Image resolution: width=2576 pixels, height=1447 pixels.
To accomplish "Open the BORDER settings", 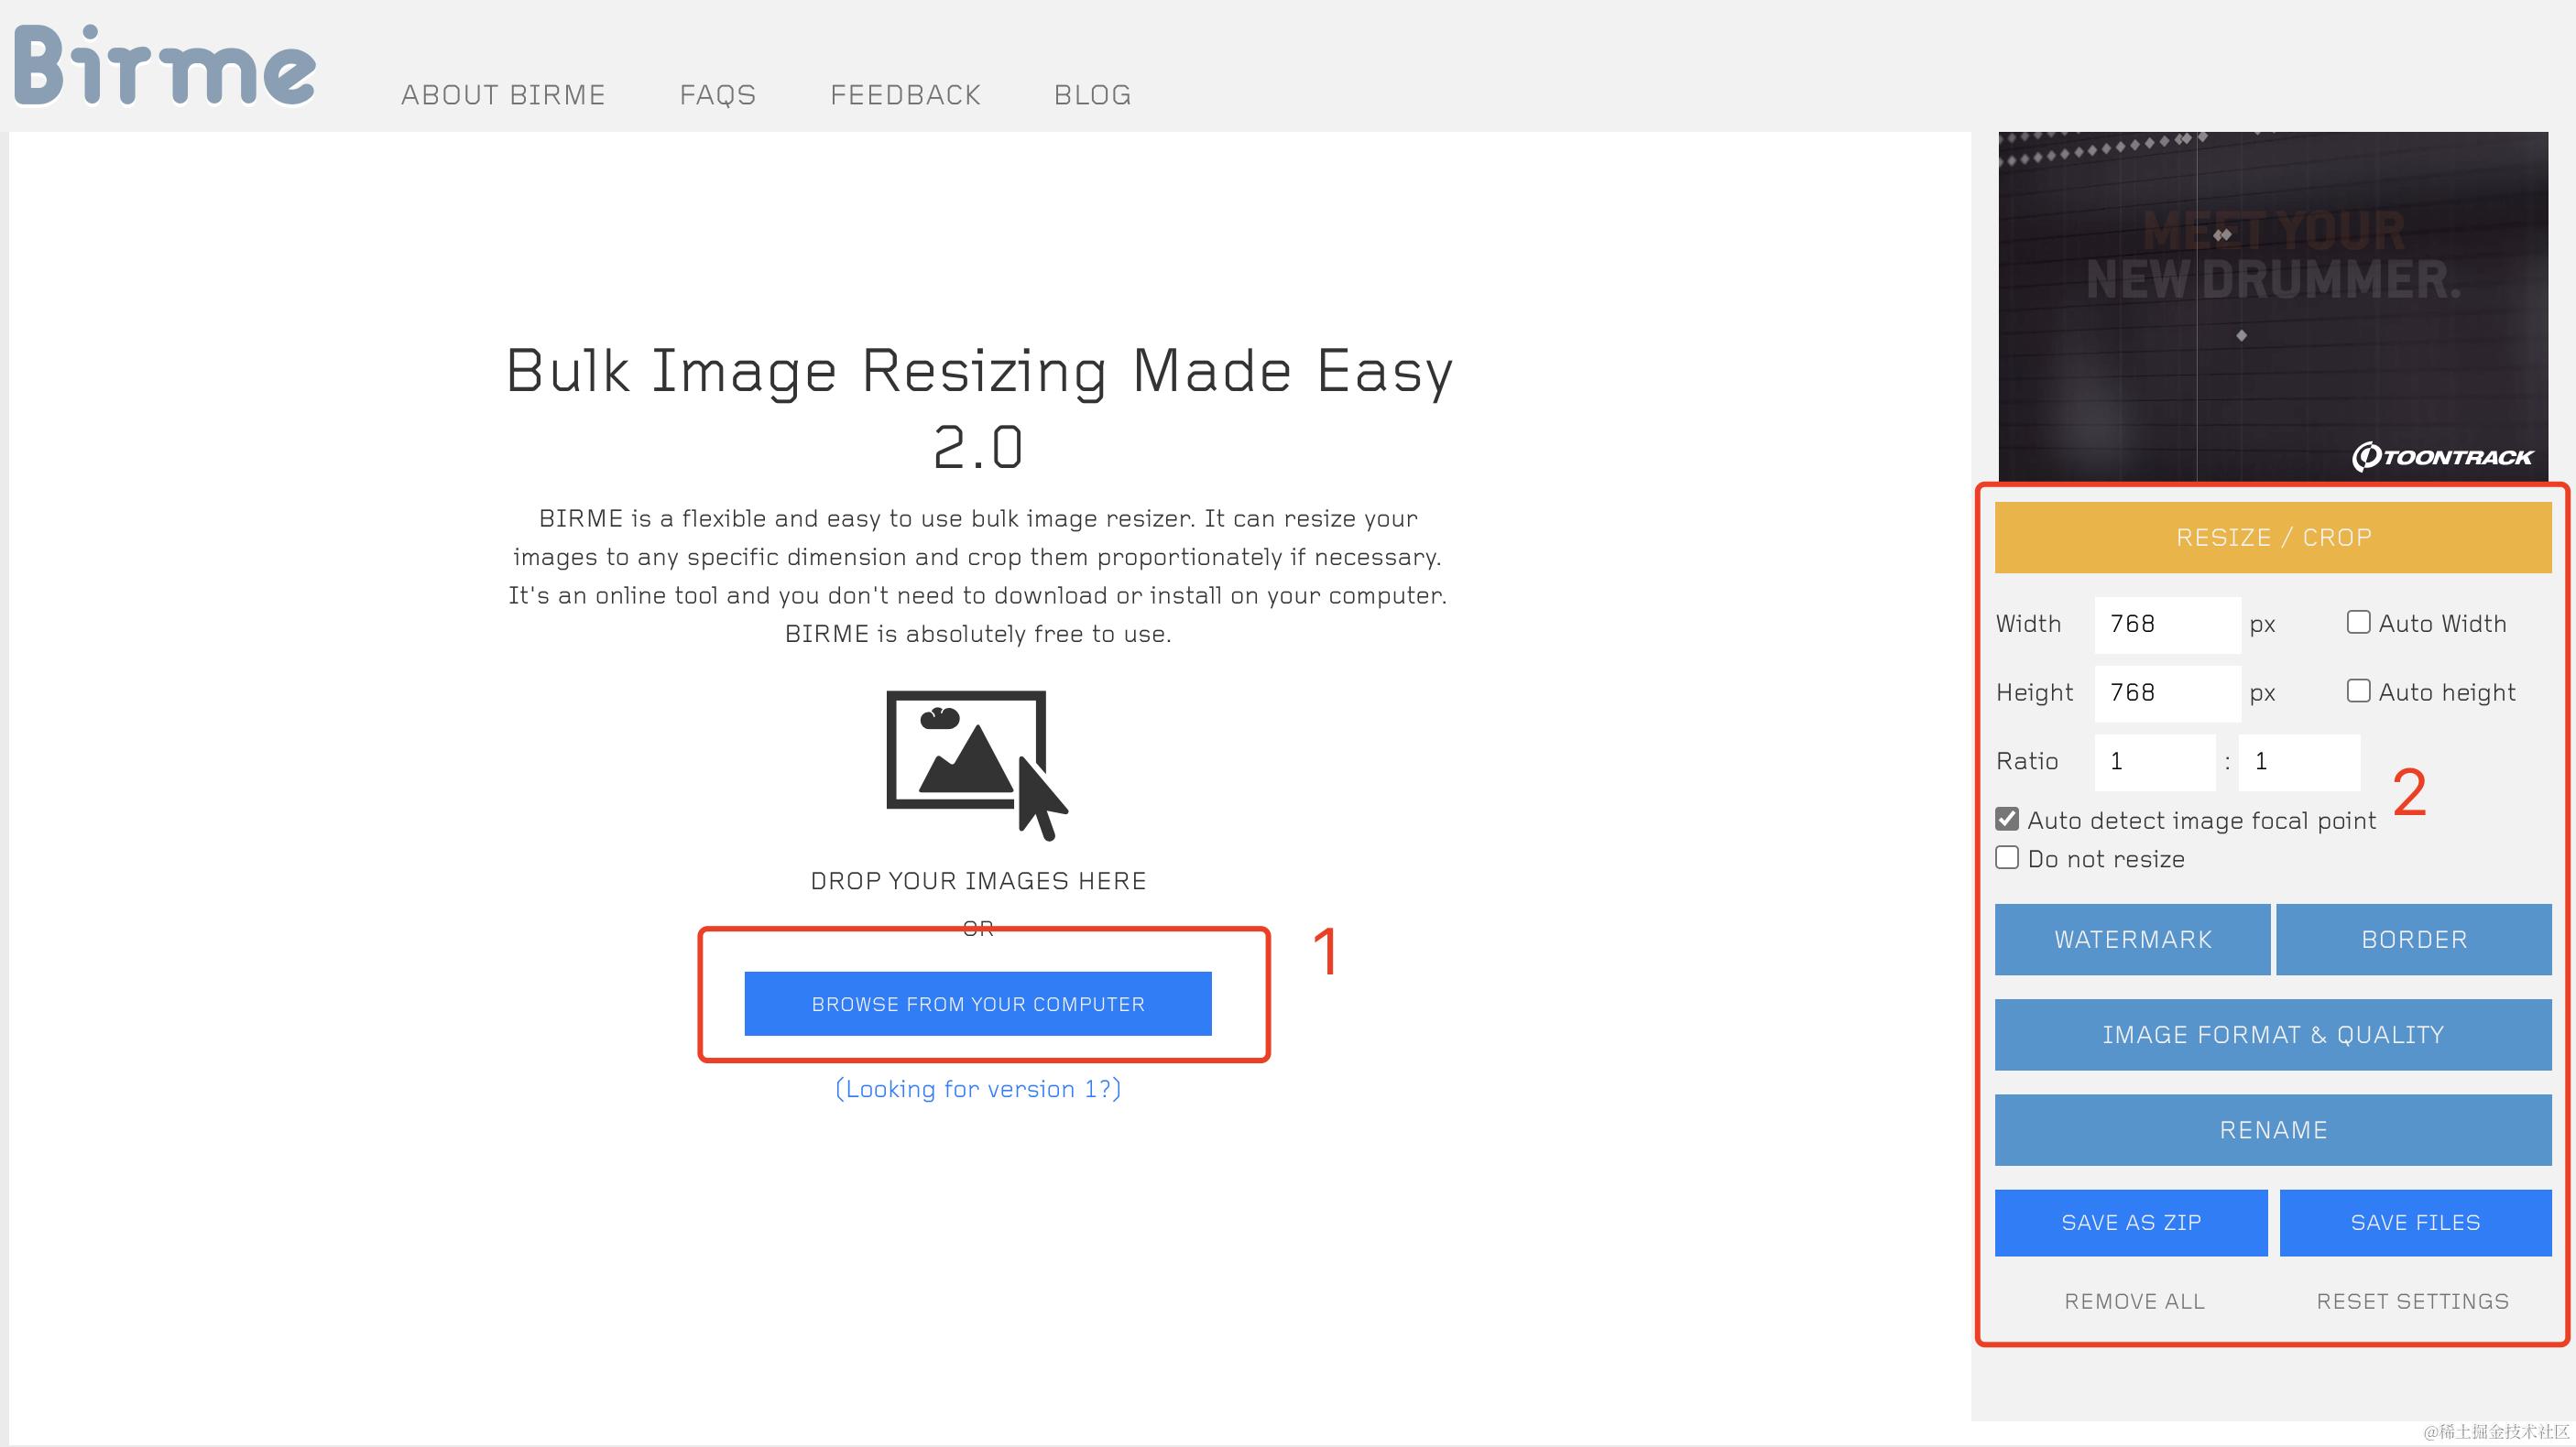I will (x=2414, y=939).
